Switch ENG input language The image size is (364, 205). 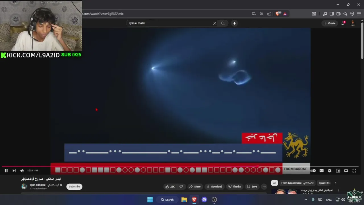329,200
